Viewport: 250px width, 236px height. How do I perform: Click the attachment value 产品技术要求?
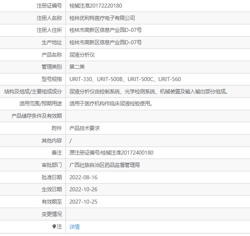pyautogui.click(x=85, y=128)
